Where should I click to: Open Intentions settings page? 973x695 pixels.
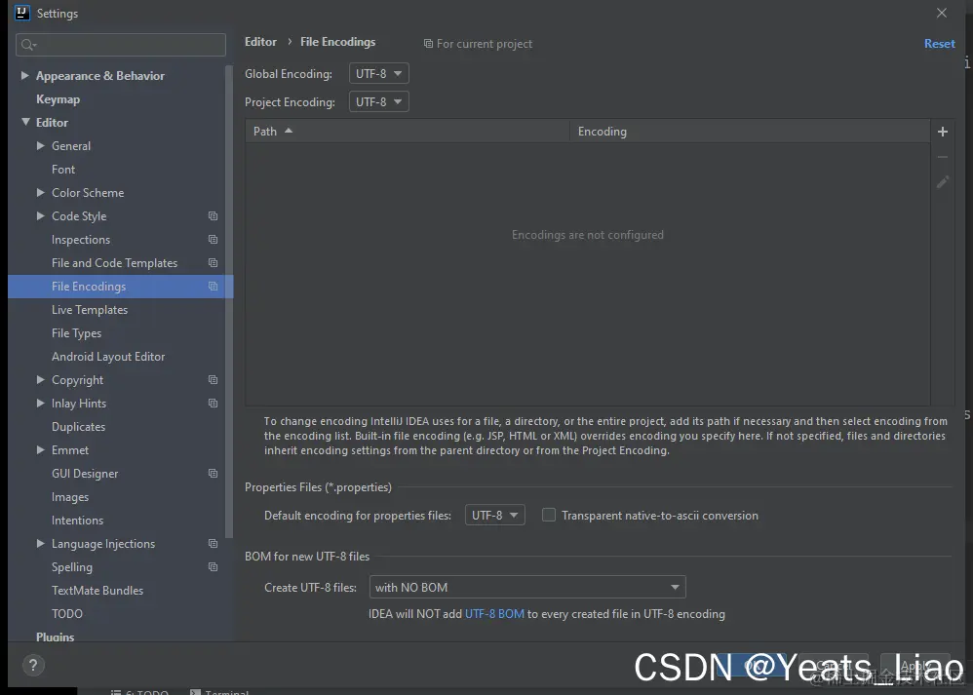(77, 521)
